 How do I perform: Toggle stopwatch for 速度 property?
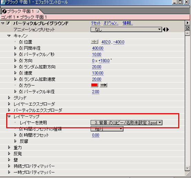point(21,73)
